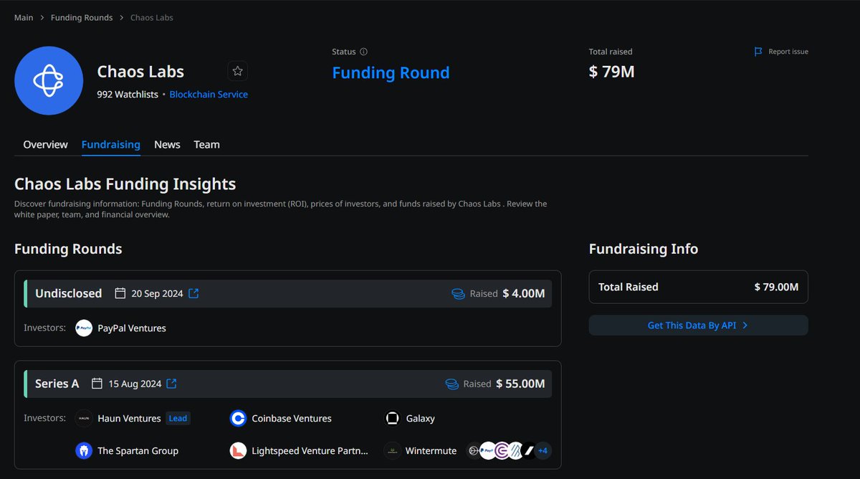Click the Funding Round status value
Viewport: 860px width, 479px height.
(391, 72)
